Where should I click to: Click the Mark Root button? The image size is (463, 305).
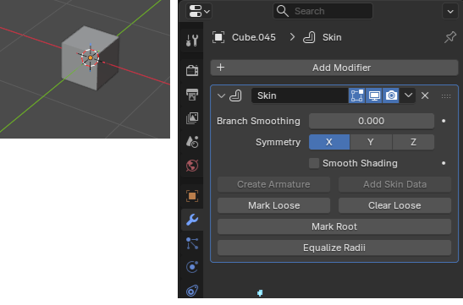[334, 227]
